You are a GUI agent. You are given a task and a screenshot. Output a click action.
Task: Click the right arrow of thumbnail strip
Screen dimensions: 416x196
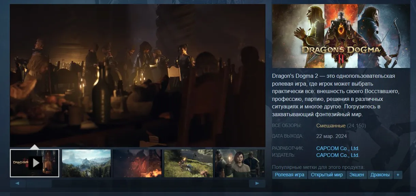pos(257,183)
